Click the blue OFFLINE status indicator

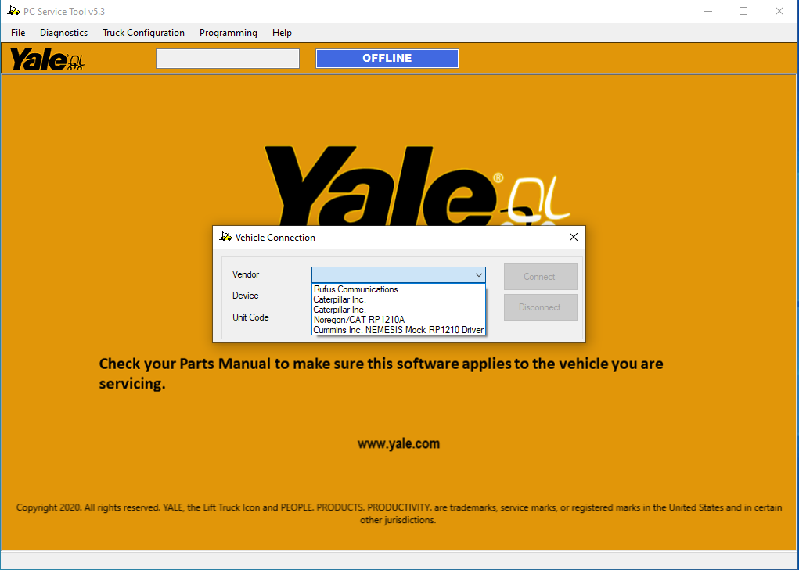click(x=387, y=59)
